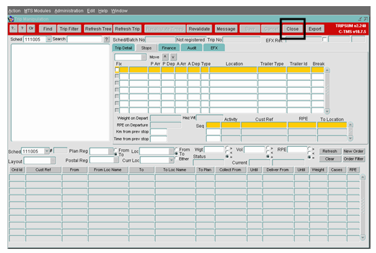Click the Seq activity grid scroll-down arrow
Image resolution: width=376 pixels, height=253 pixels.
tap(350, 138)
